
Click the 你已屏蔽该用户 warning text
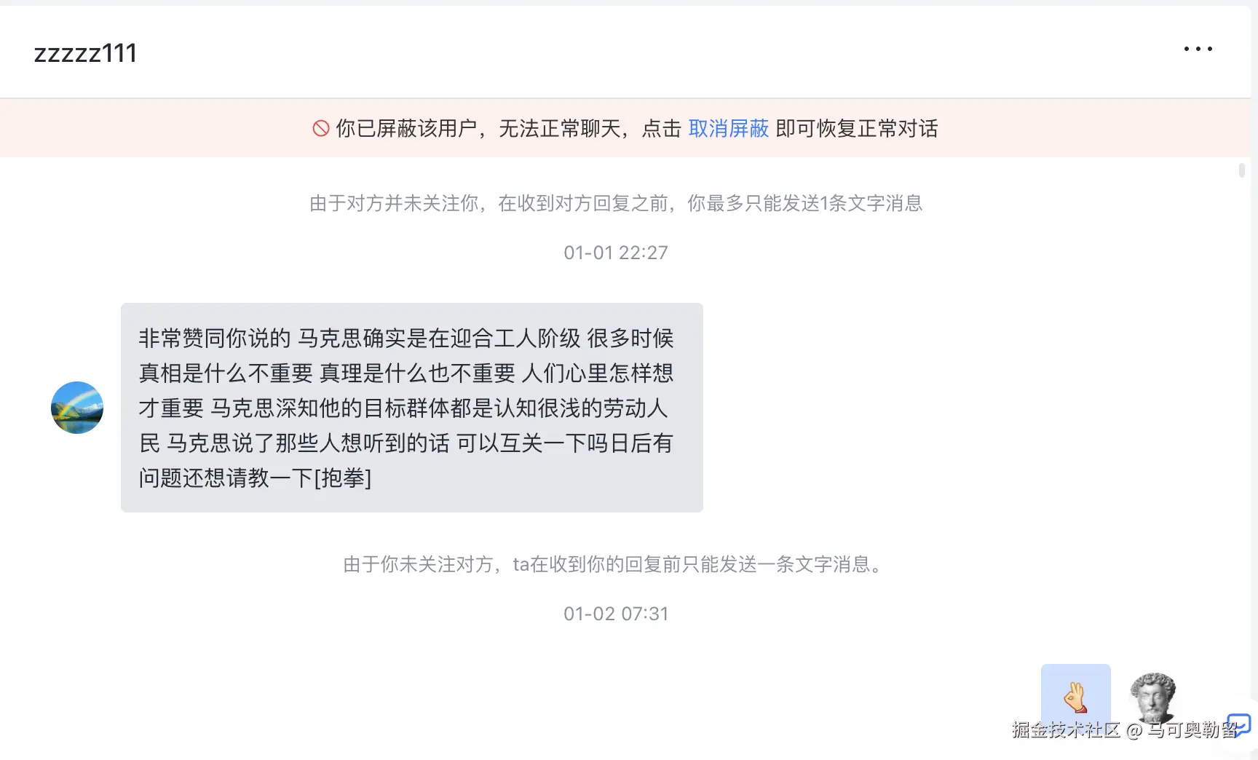(406, 129)
